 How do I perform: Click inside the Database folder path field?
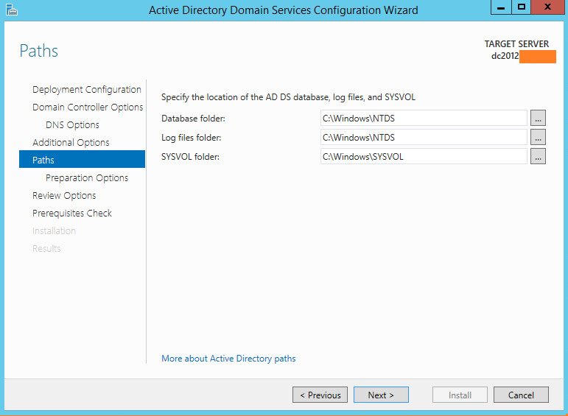[x=424, y=118]
